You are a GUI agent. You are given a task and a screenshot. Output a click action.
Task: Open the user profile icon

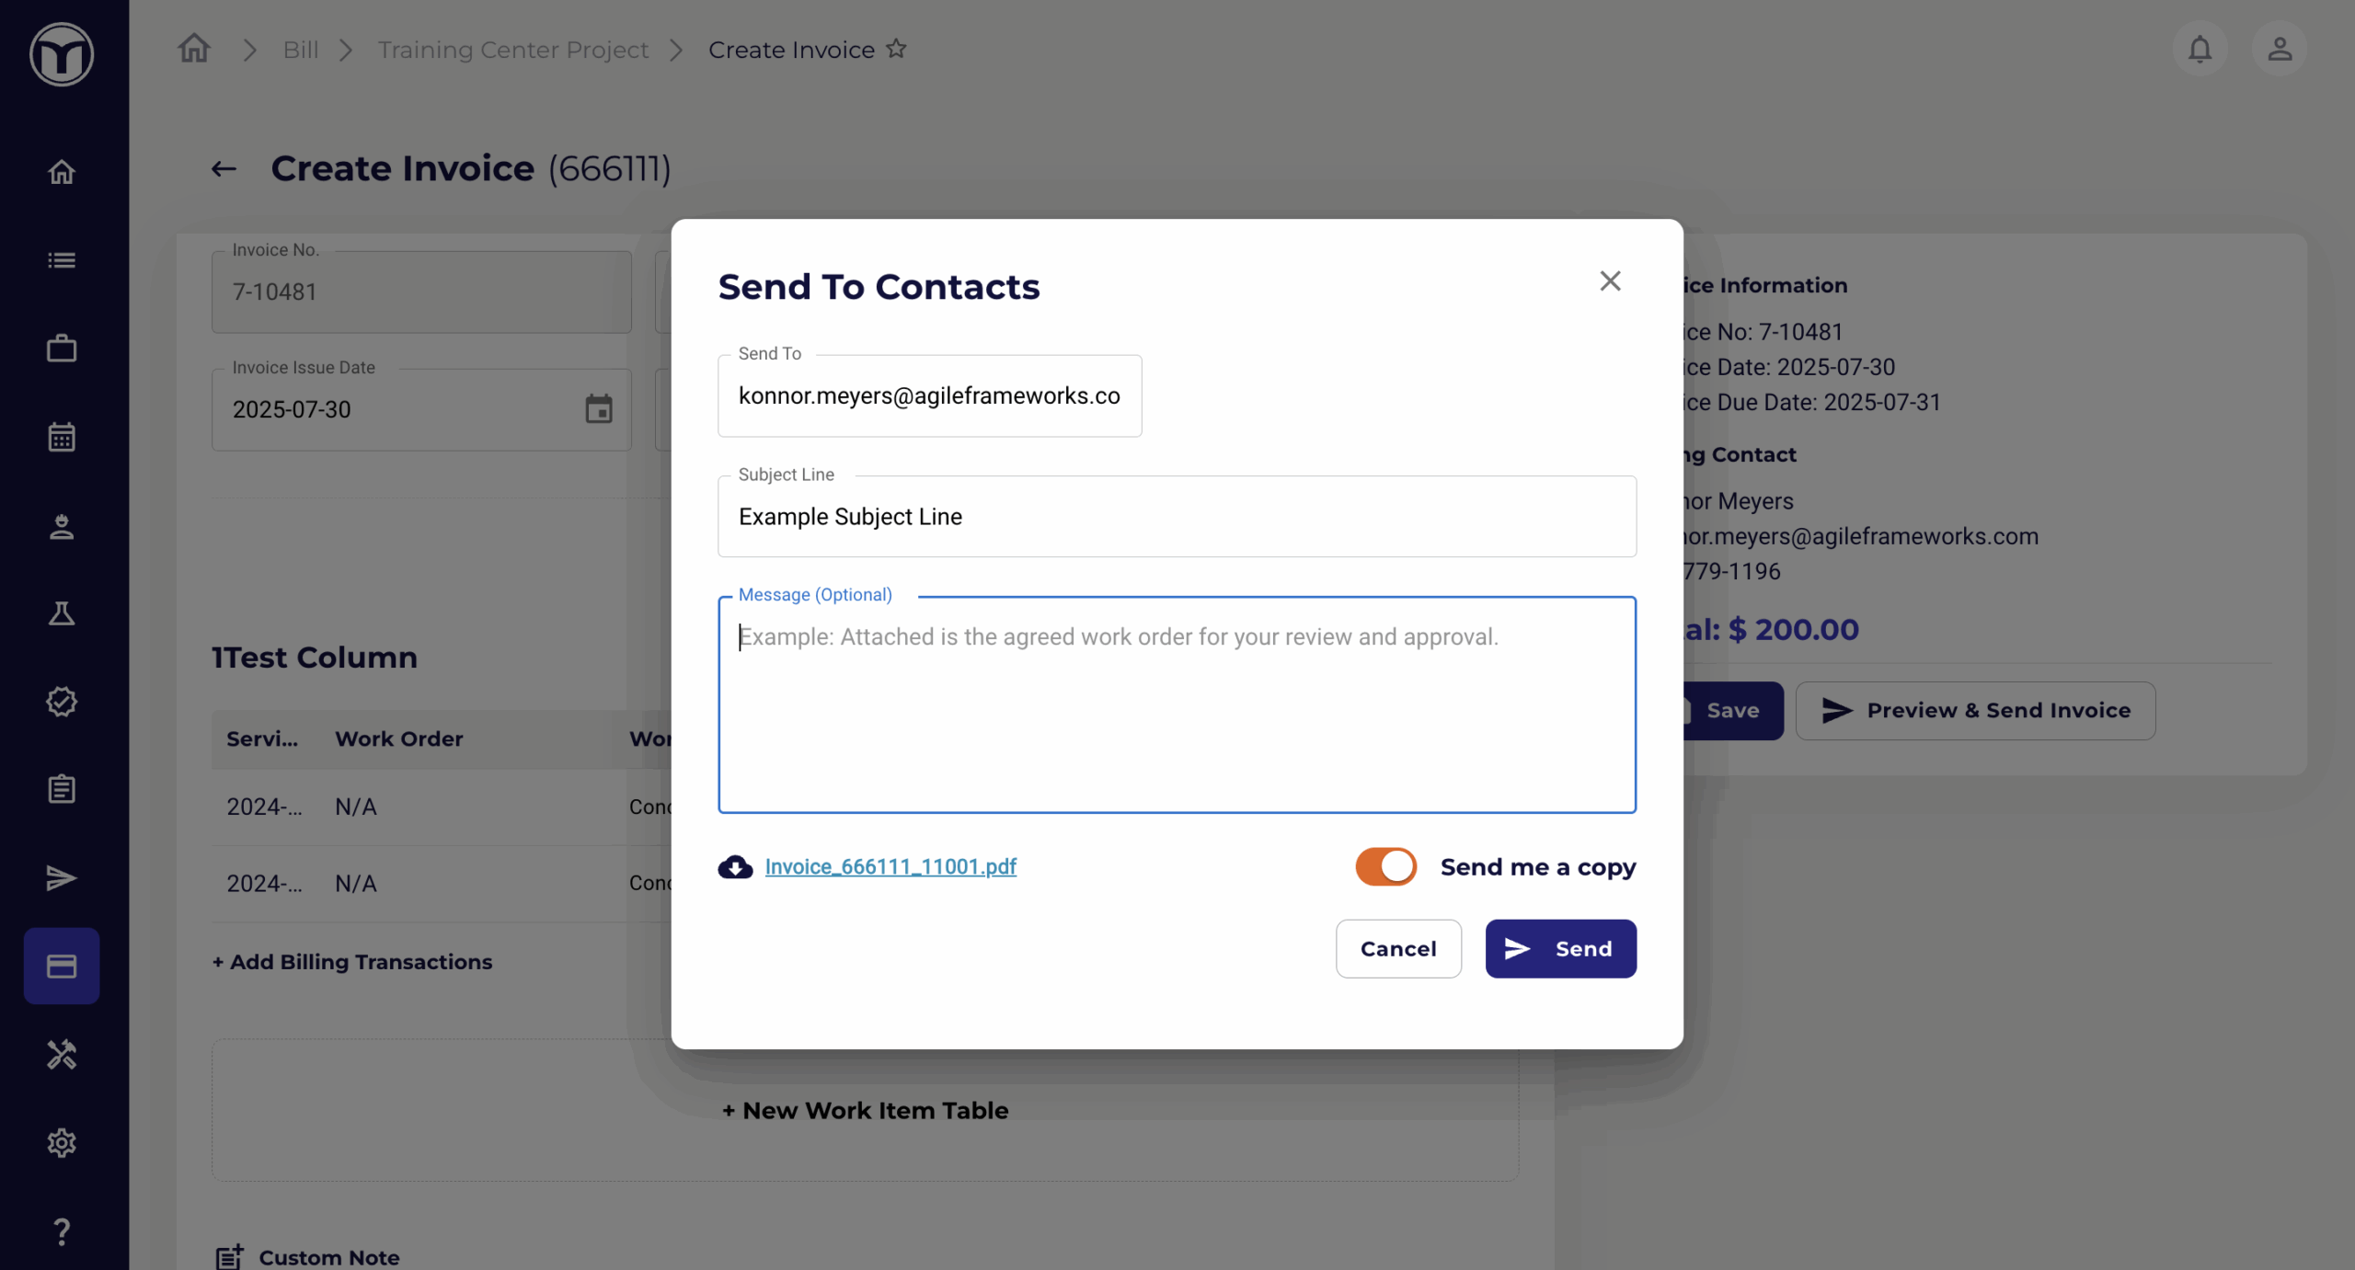click(2279, 49)
